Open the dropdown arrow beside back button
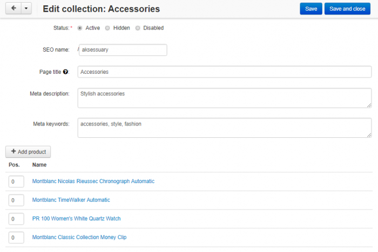The height and width of the screenshot is (252, 378). click(x=26, y=9)
